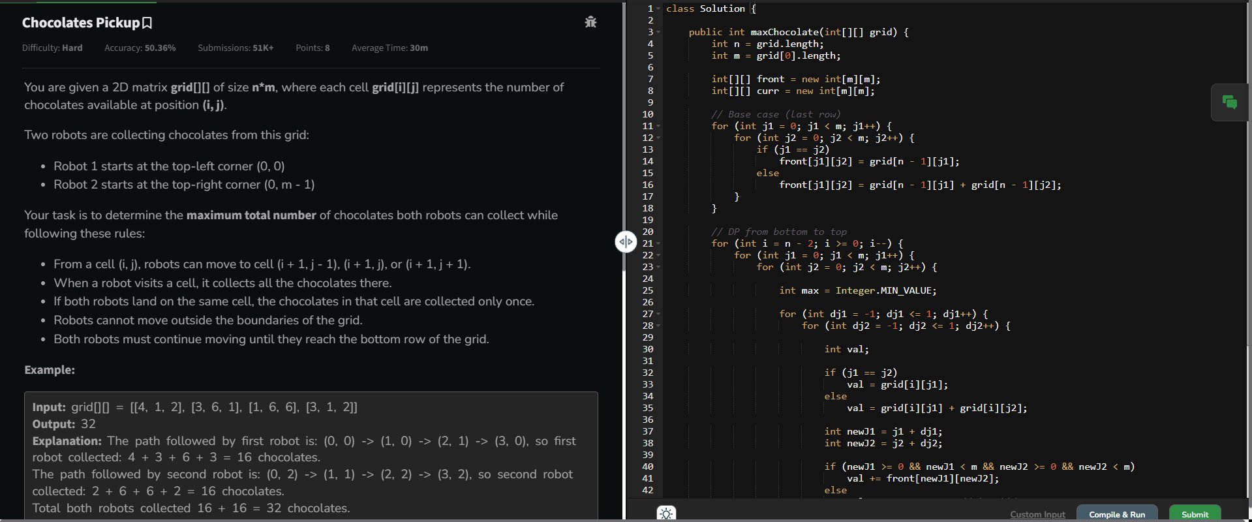Open the Custom Input link

click(x=1037, y=514)
